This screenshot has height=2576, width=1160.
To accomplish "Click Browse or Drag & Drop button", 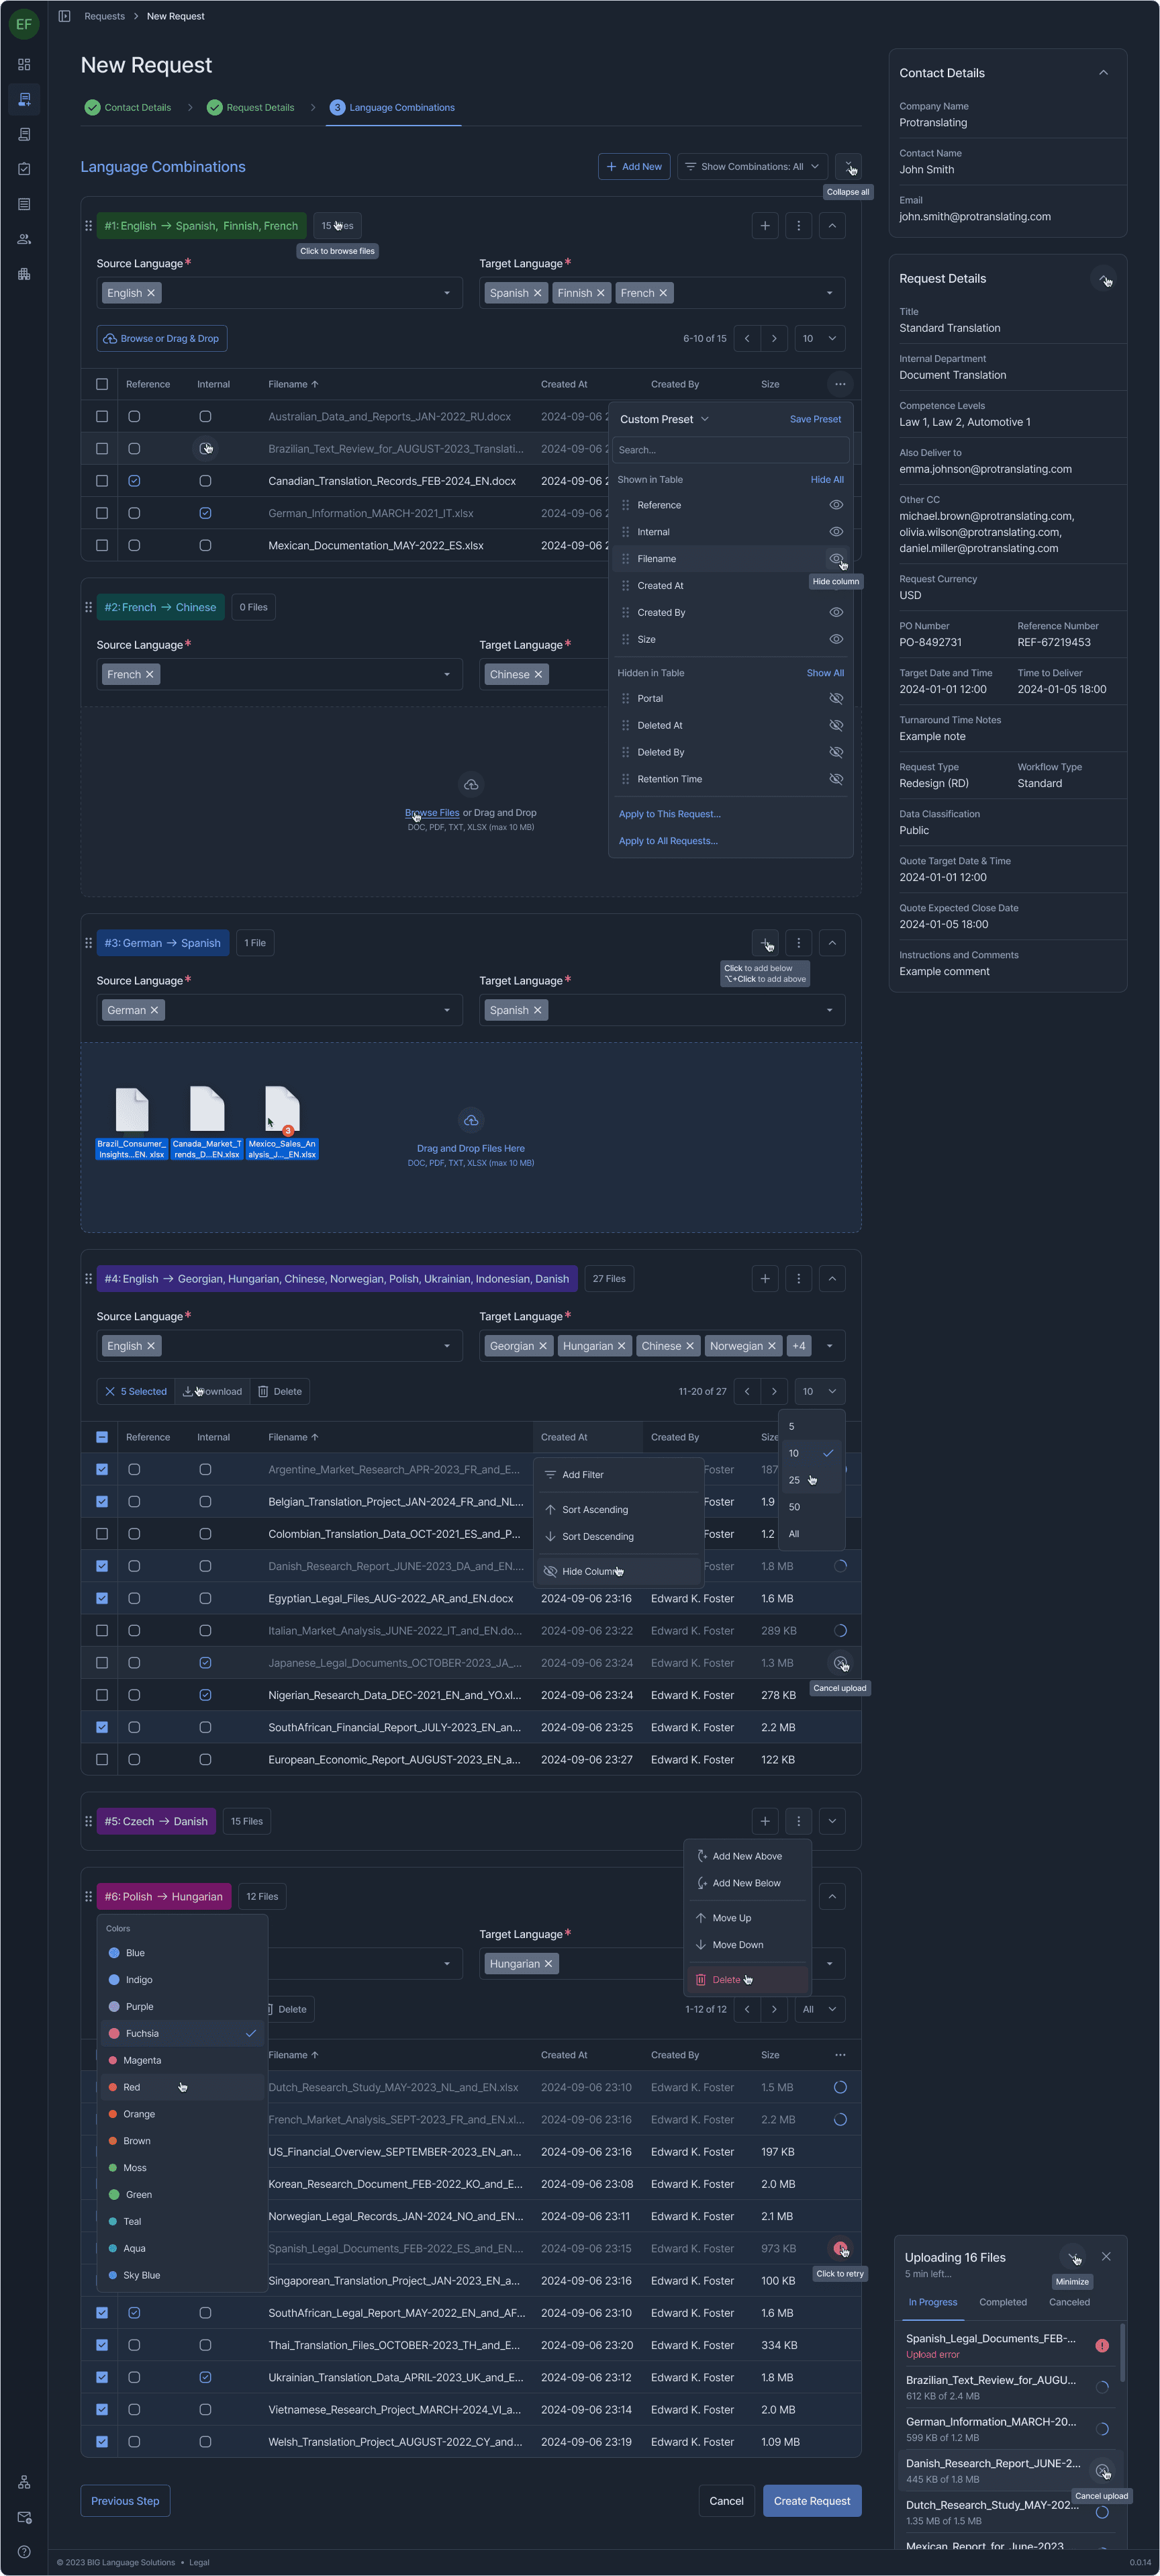I will coord(162,339).
